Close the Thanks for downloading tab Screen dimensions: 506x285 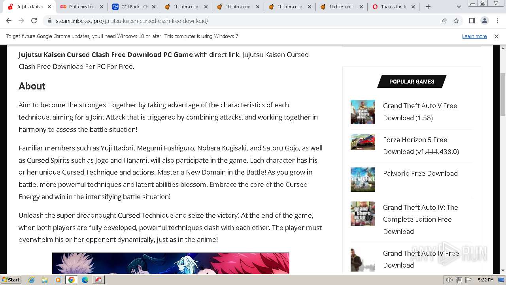(413, 7)
